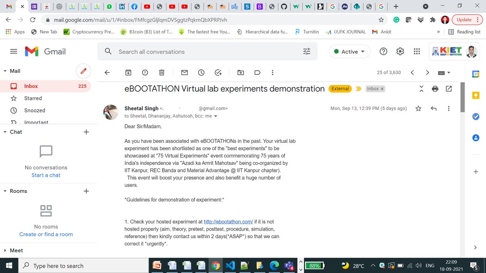The image size is (486, 273).
Task: Click the Search all conversations field
Action: click(207, 51)
